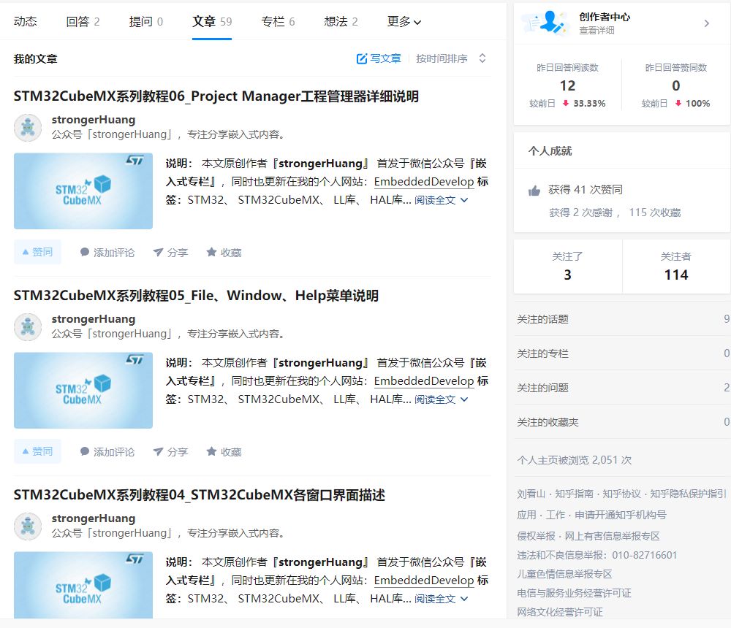Toggle the 按时间排序 sort arrows
731x628 pixels.
[x=482, y=58]
